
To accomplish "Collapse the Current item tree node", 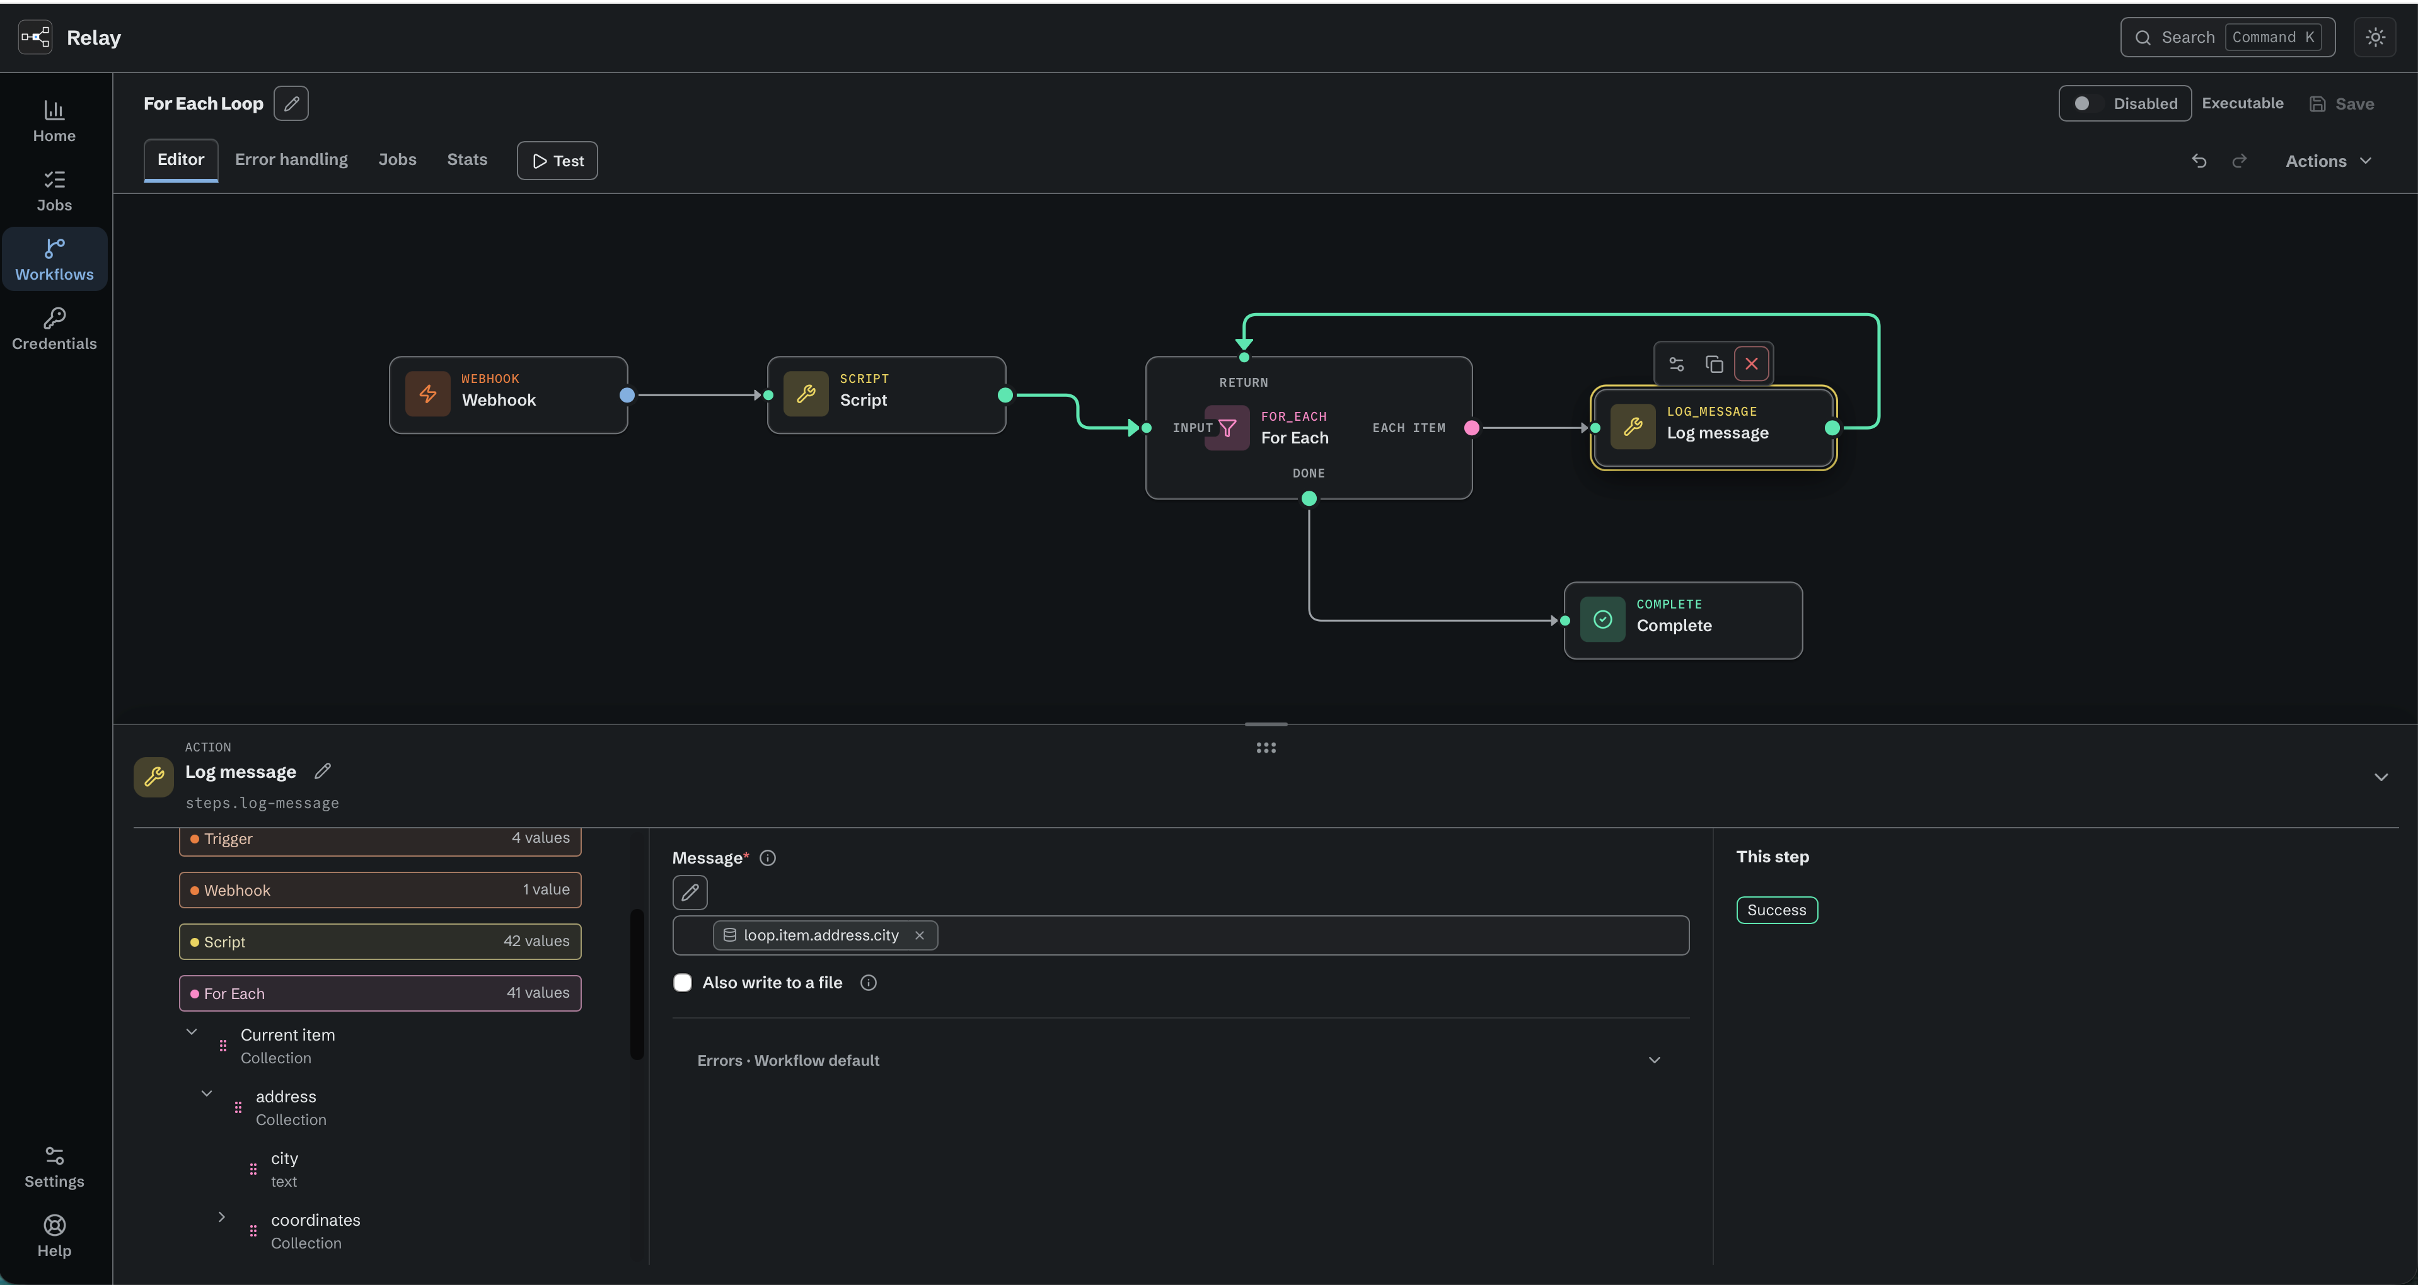I will pyautogui.click(x=192, y=1032).
